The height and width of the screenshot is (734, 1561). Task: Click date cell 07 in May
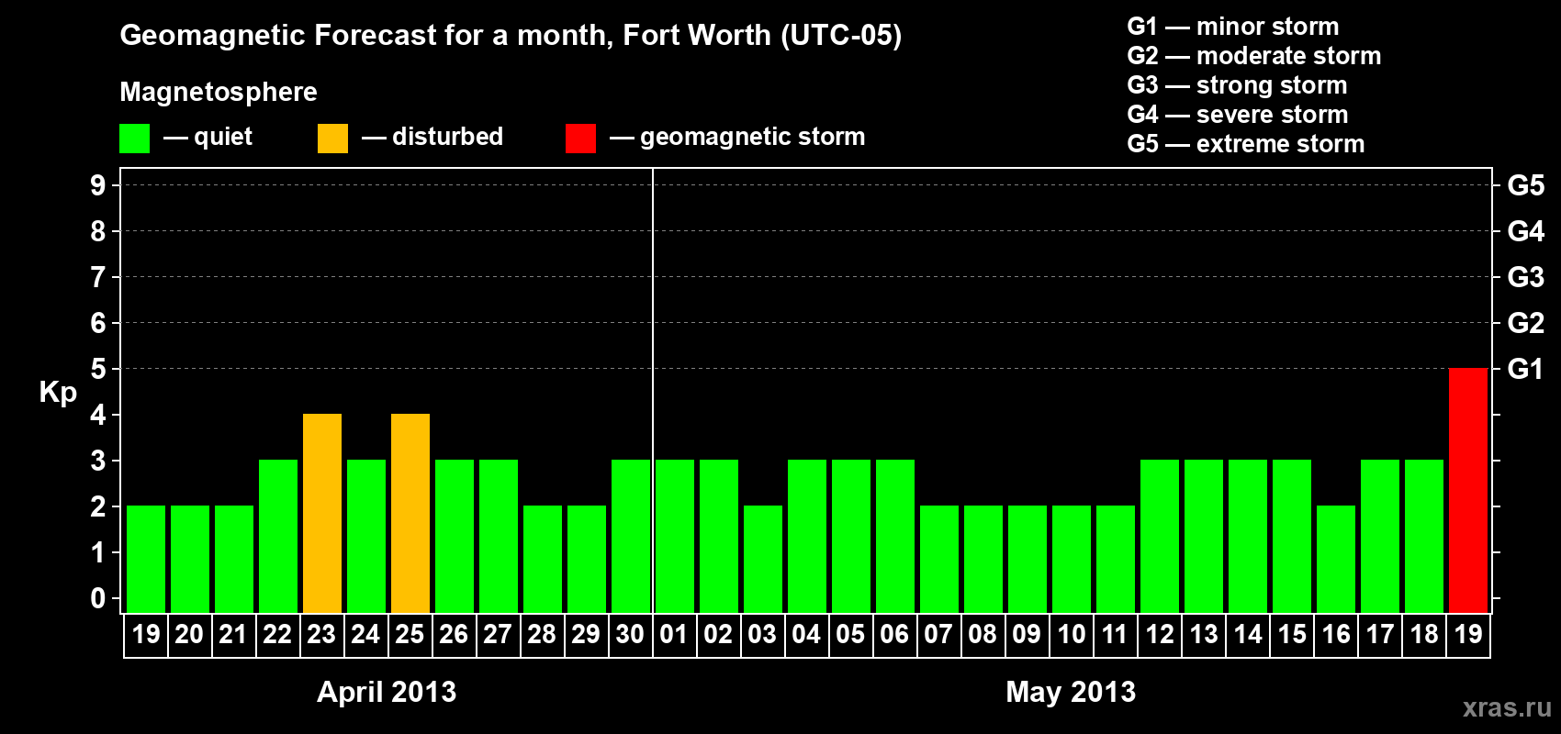[938, 635]
